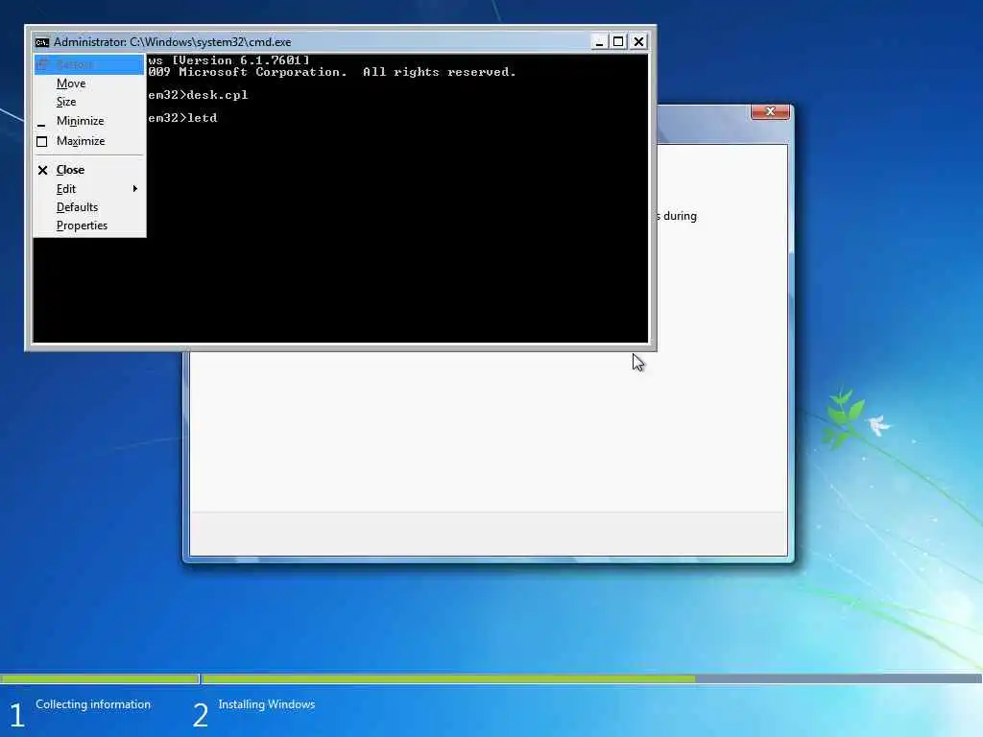This screenshot has height=737, width=983.
Task: Click the letd command prompt line
Action: pos(182,118)
